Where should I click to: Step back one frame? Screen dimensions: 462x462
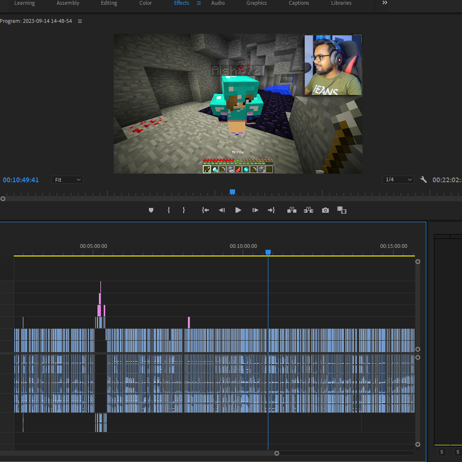(x=222, y=210)
